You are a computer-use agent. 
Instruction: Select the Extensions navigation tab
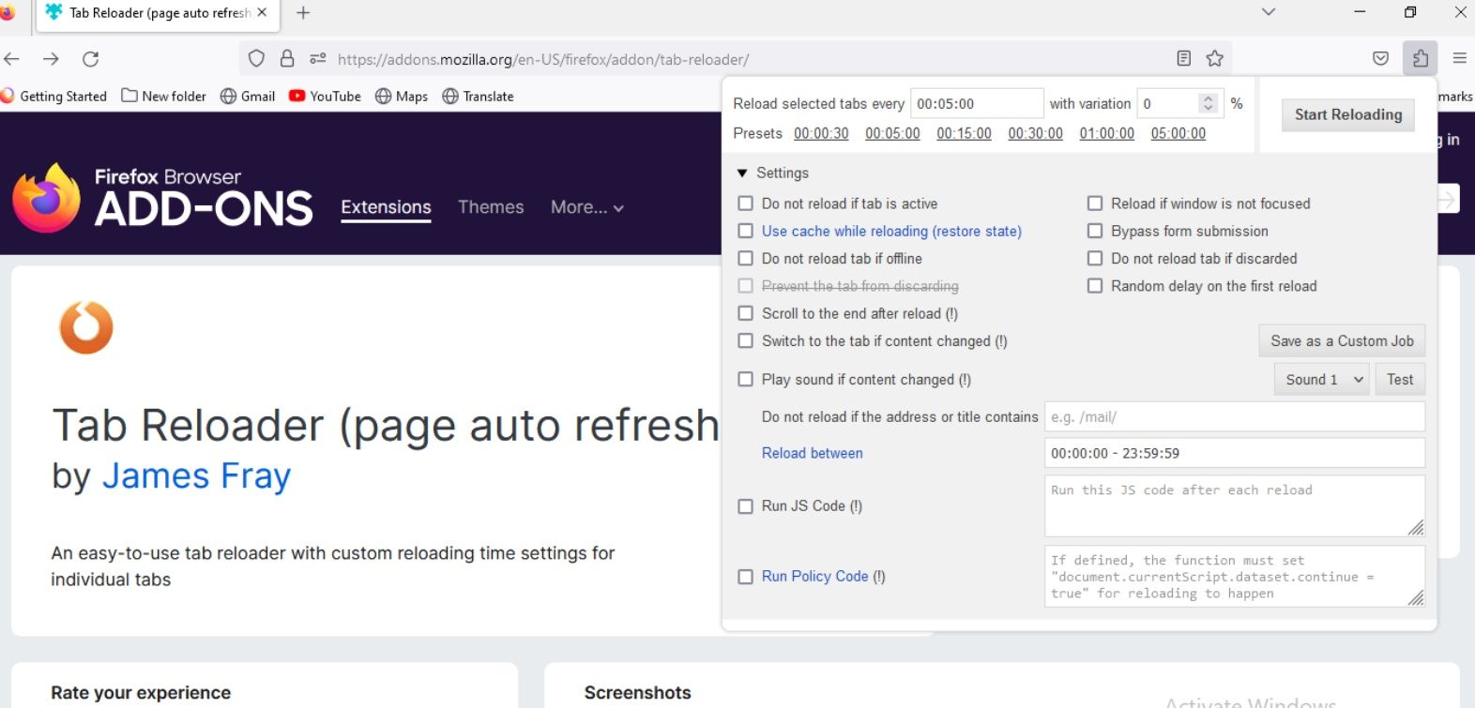point(386,207)
